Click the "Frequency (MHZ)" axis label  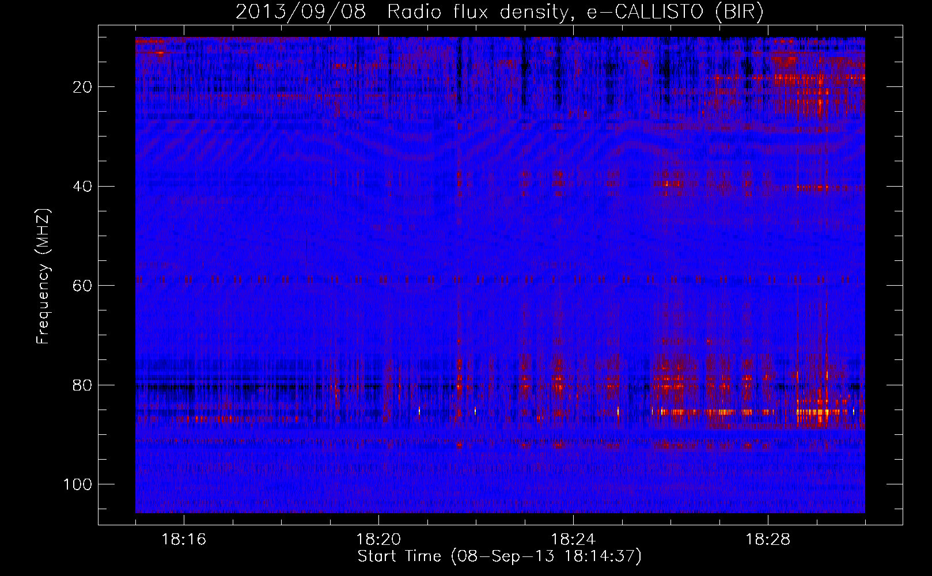[43, 276]
